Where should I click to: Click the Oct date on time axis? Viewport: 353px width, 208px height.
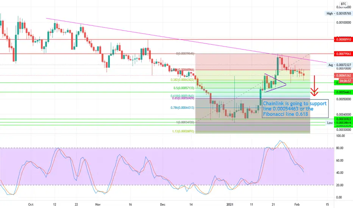tap(31, 204)
